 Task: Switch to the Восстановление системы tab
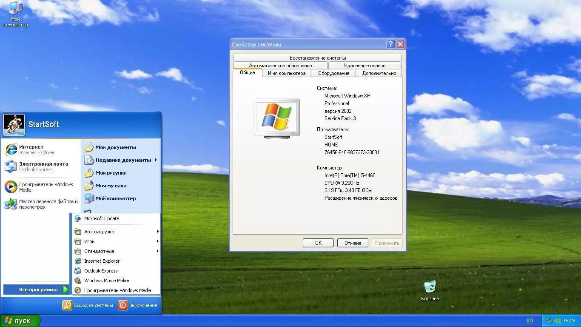tap(318, 57)
